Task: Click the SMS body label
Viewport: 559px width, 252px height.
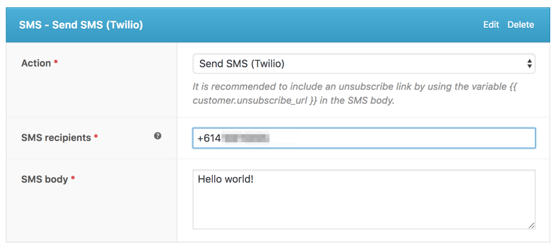Action: 44,179
